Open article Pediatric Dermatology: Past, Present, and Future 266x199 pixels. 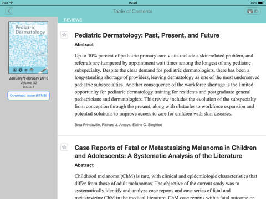click(147, 35)
